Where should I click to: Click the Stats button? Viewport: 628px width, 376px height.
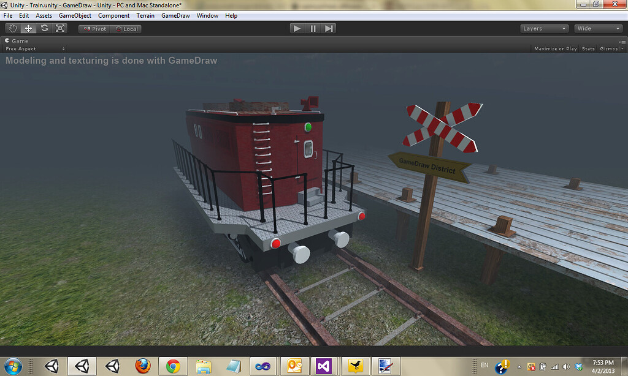point(588,48)
